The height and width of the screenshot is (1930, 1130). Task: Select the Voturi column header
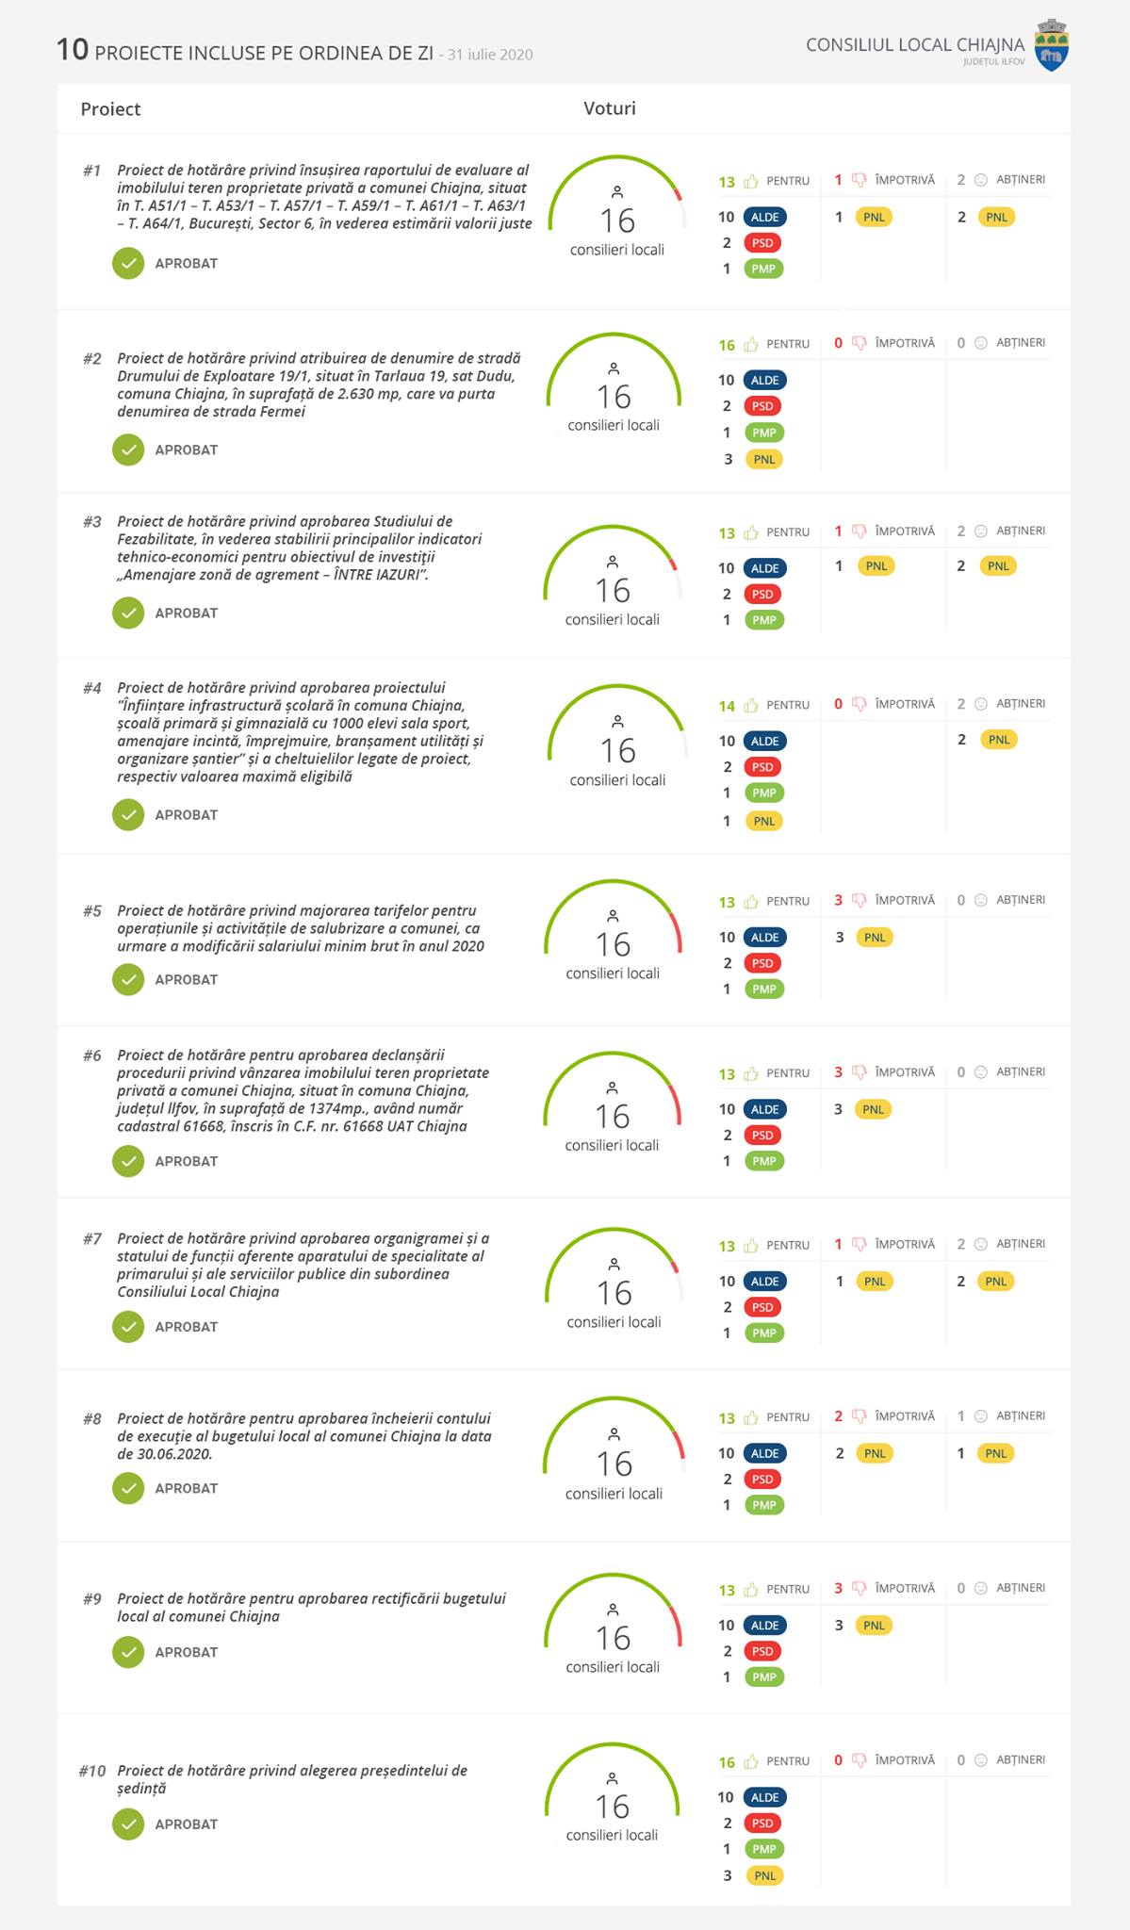click(610, 108)
